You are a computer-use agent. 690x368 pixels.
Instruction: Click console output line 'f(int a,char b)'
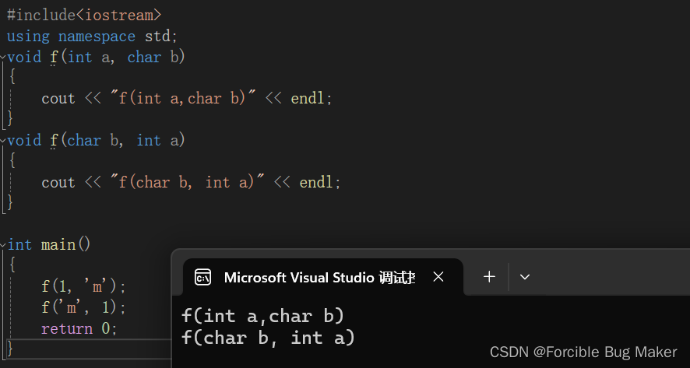(262, 316)
